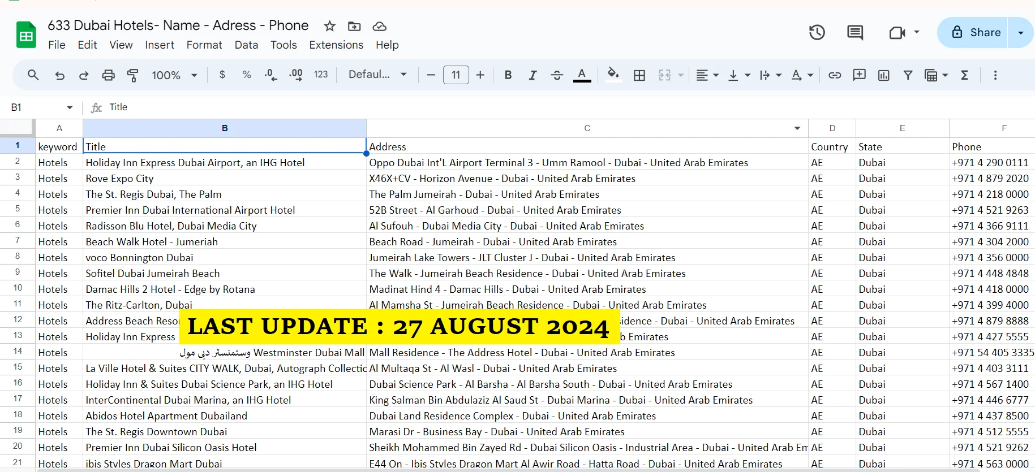Redo the last action
This screenshot has width=1035, height=472.
coord(84,75)
